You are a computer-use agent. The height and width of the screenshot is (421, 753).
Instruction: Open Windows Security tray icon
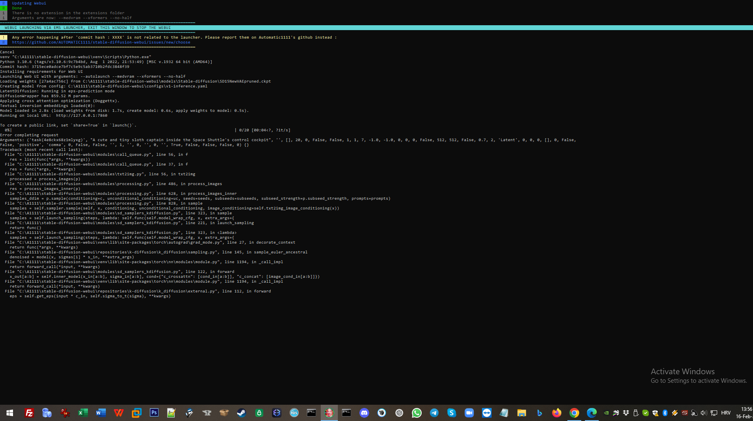655,413
